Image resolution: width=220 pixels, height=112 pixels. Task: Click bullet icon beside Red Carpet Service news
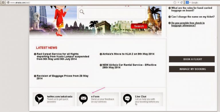[x=35, y=54]
